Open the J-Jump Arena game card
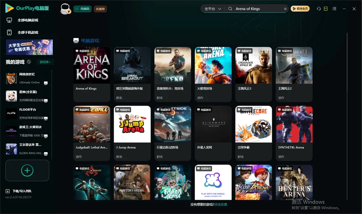 [132, 133]
